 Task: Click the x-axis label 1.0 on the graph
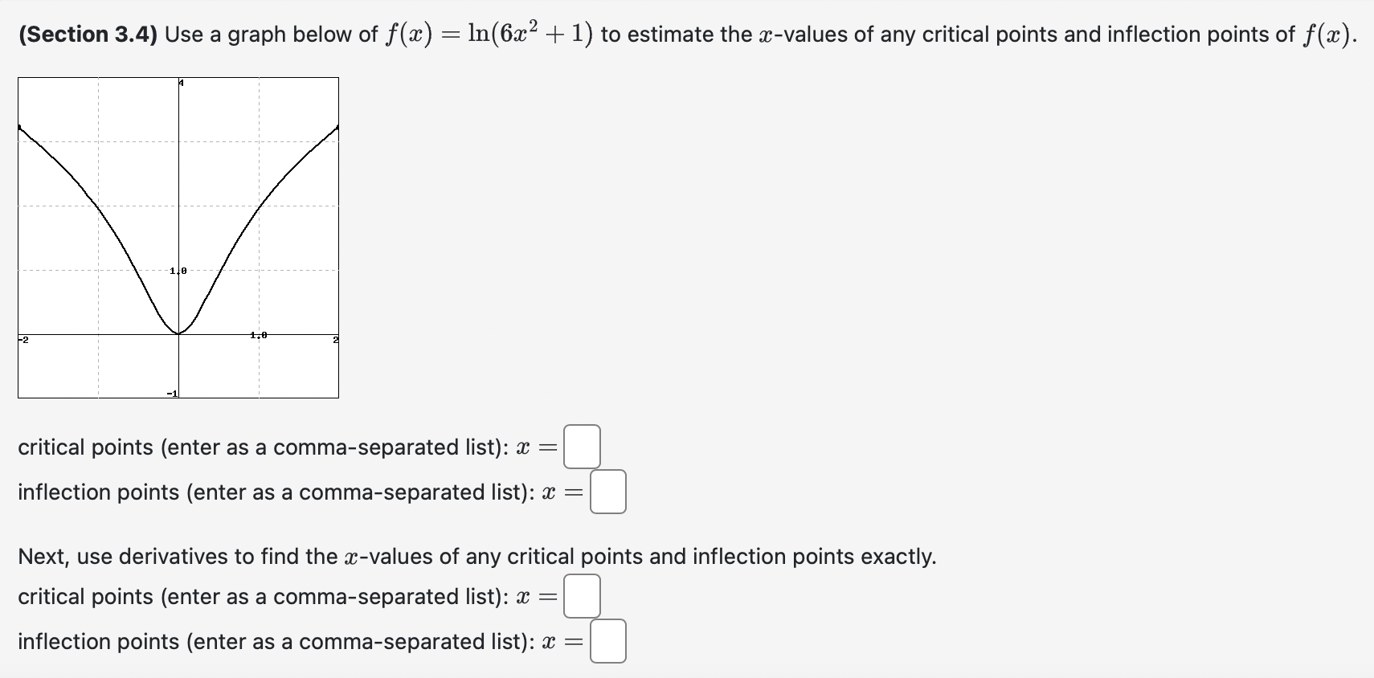click(258, 333)
